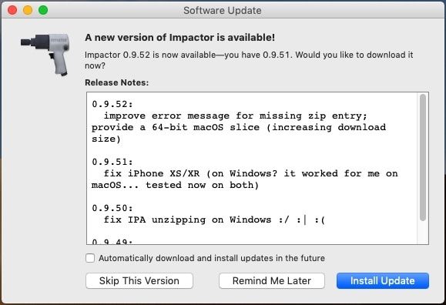
Task: Click the Release Notes label
Action: [117, 82]
